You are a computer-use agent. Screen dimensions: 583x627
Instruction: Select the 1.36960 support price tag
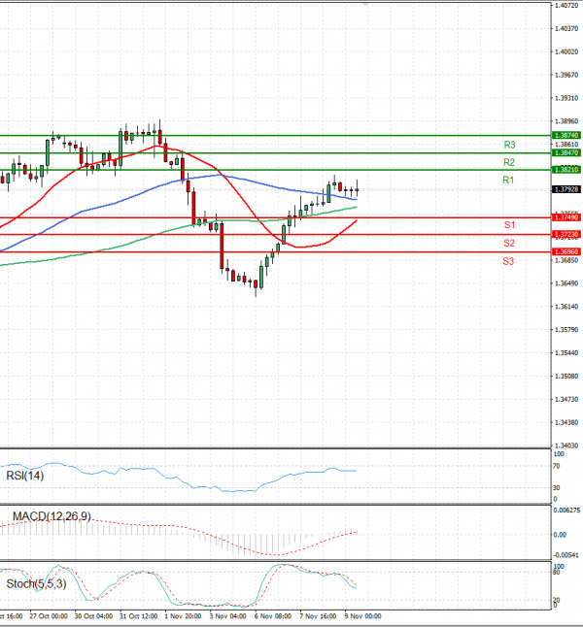coord(566,252)
